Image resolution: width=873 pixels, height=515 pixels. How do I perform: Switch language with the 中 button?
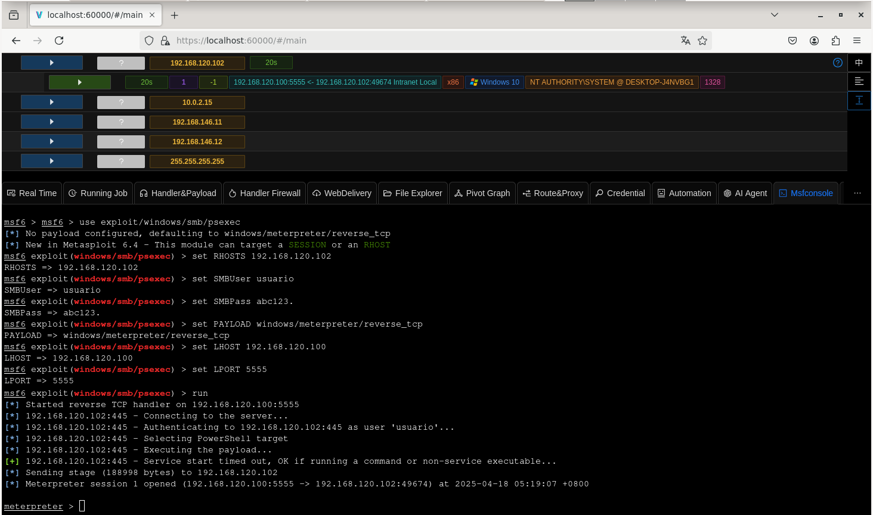[859, 63]
